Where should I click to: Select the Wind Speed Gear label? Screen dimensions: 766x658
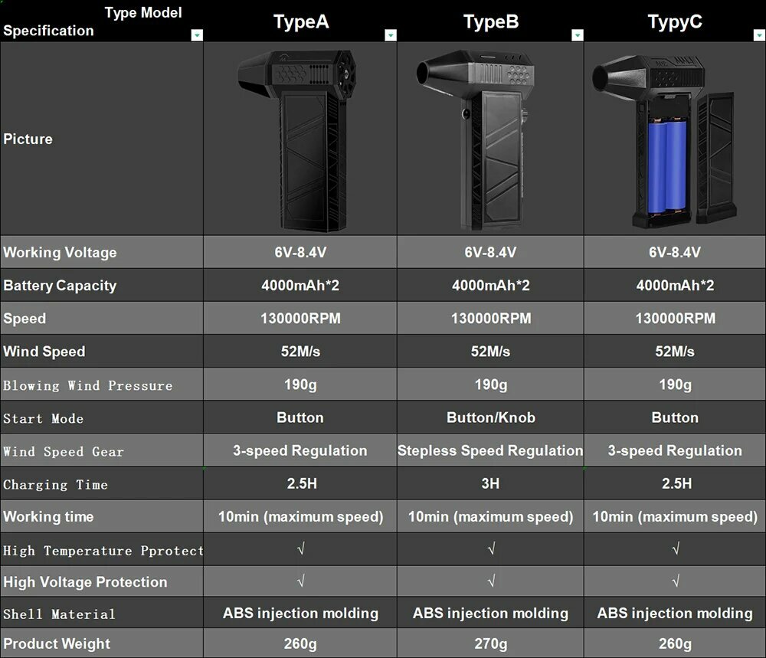click(x=64, y=451)
